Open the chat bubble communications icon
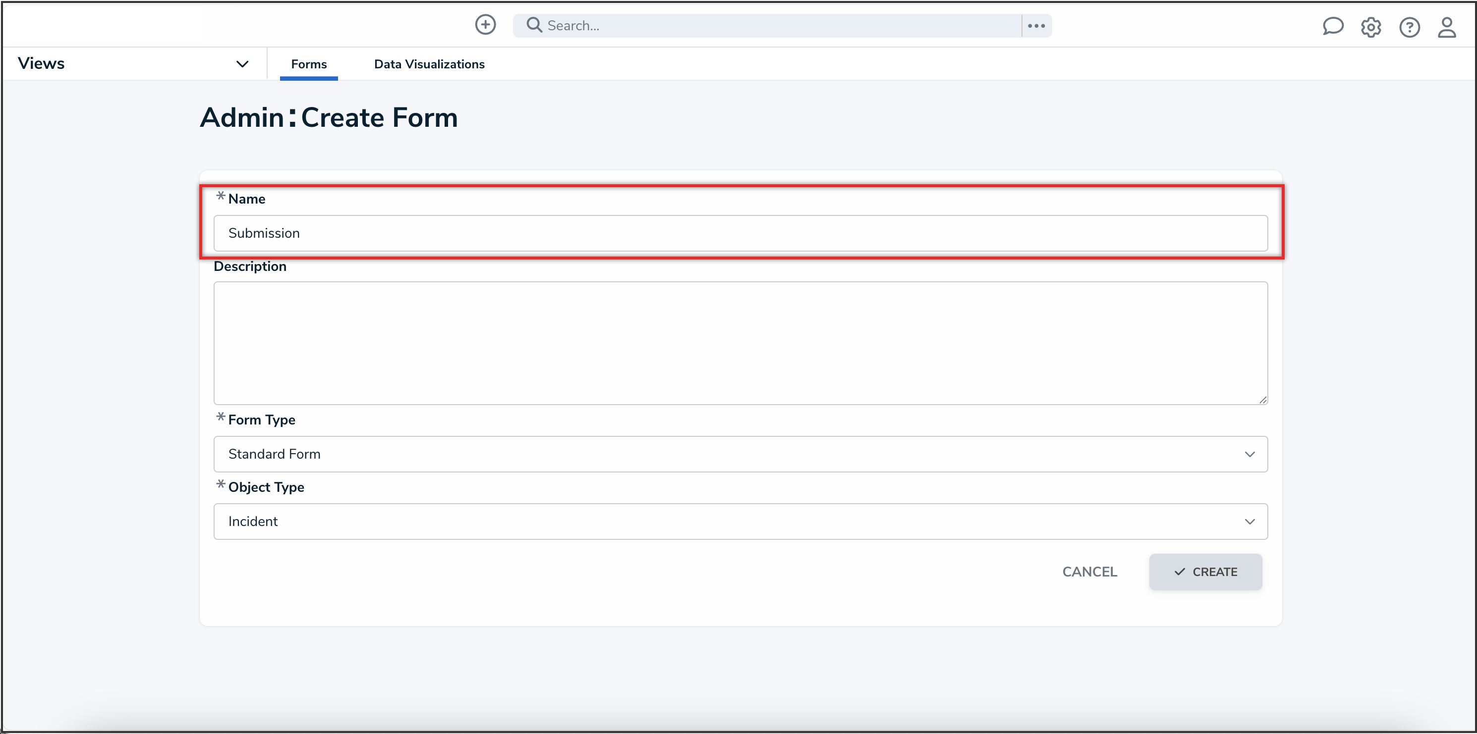The height and width of the screenshot is (734, 1477). tap(1332, 26)
